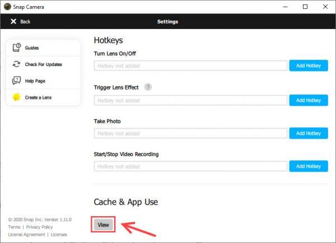Screen dimensions: 336x243
Task: Click the Snap Camera logo in title bar
Action: [7, 7]
